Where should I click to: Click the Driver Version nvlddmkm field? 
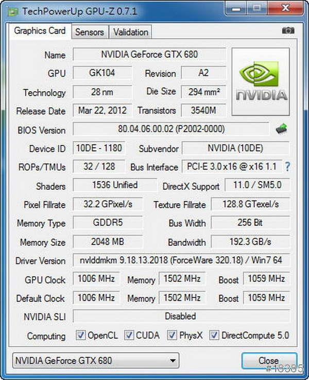pos(181,260)
